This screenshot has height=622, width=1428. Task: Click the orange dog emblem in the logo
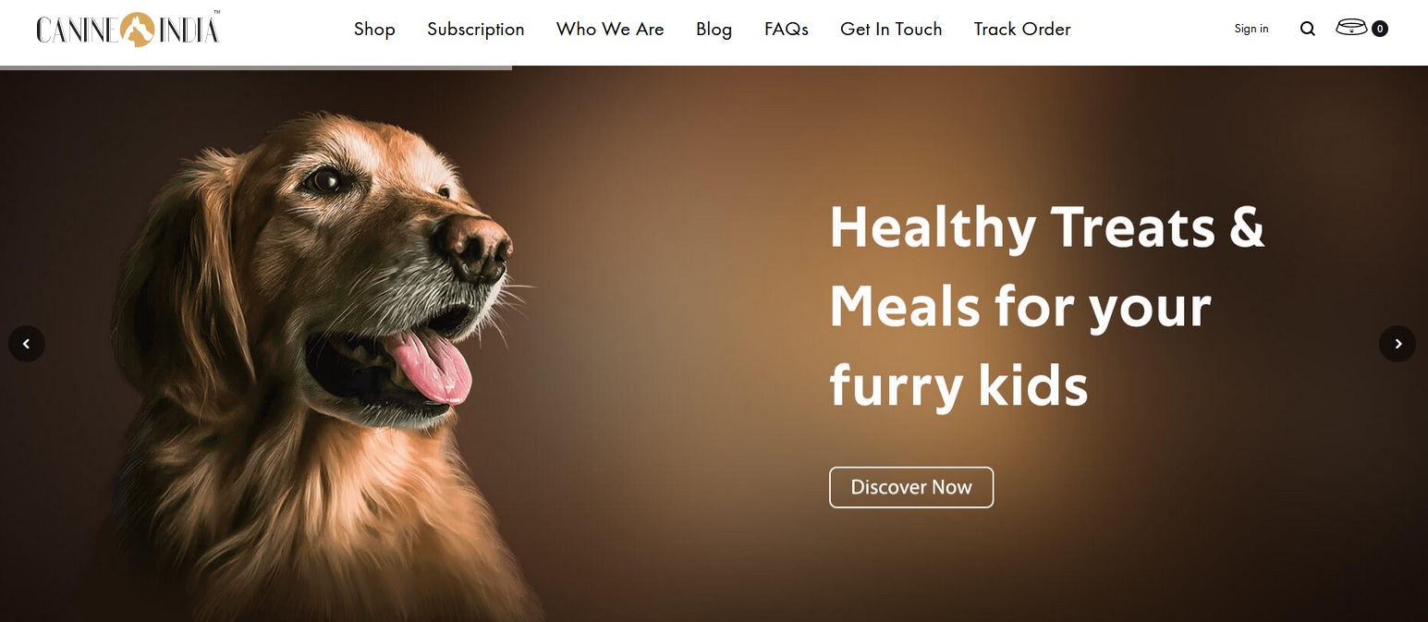tap(137, 30)
